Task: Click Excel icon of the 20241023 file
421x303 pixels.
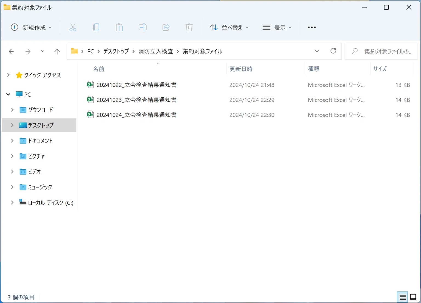Action: pyautogui.click(x=90, y=100)
